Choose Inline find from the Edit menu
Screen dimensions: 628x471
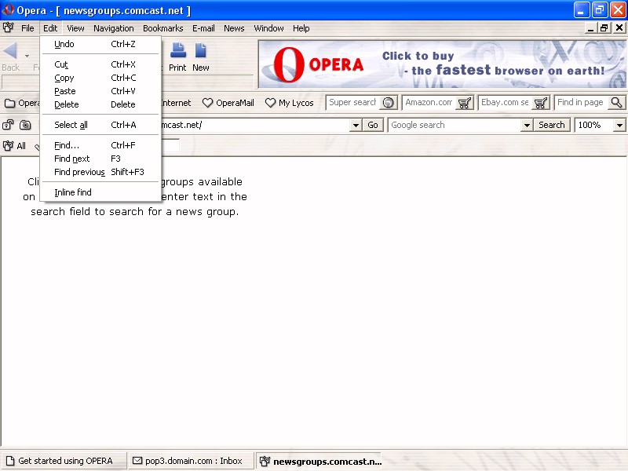tap(100, 192)
